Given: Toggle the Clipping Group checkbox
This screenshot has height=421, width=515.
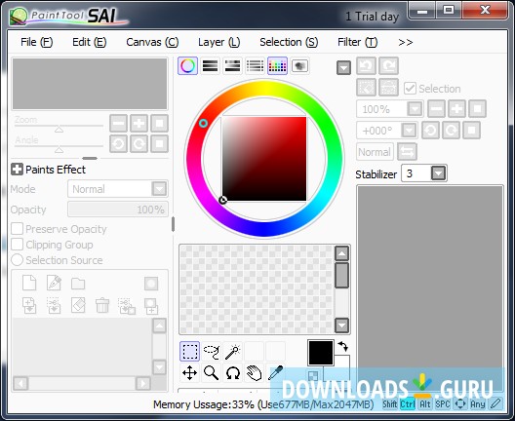Looking at the screenshot, I should [18, 245].
